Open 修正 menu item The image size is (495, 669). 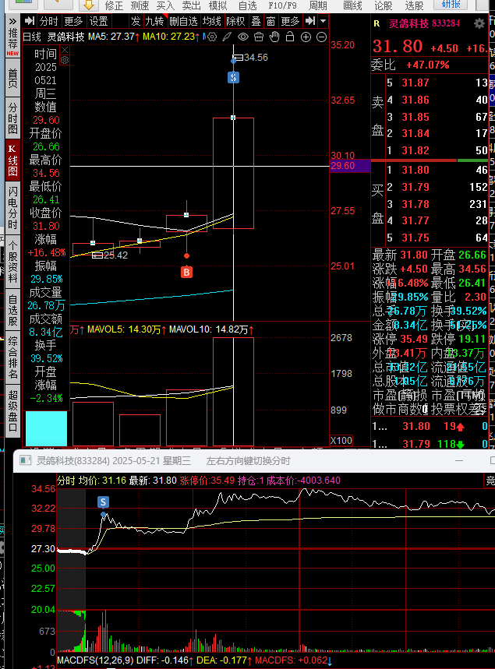pyautogui.click(x=114, y=5)
